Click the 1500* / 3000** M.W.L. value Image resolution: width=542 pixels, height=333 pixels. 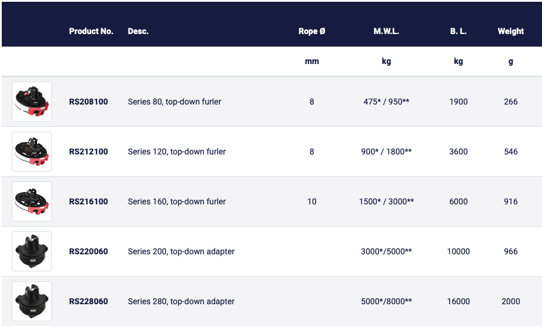click(x=386, y=201)
